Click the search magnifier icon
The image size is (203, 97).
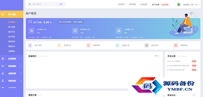(x=30, y=4)
